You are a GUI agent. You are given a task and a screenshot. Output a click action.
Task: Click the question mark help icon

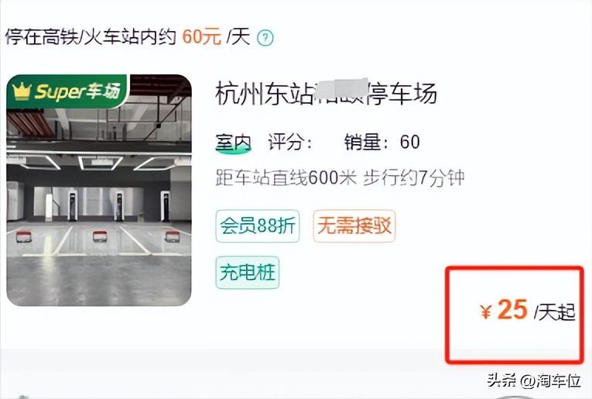click(x=265, y=38)
